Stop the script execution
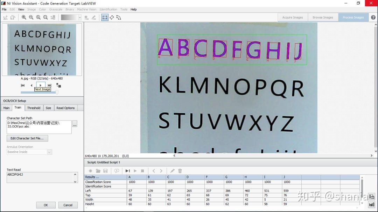 (x=143, y=171)
